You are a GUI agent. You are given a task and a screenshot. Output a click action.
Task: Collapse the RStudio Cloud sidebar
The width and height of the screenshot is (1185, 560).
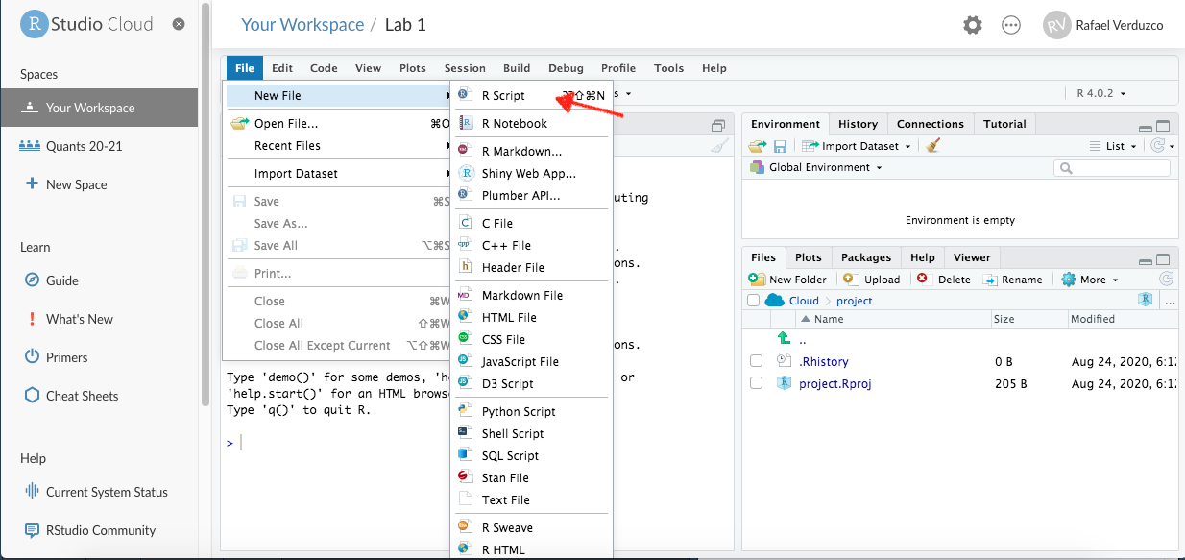179,24
